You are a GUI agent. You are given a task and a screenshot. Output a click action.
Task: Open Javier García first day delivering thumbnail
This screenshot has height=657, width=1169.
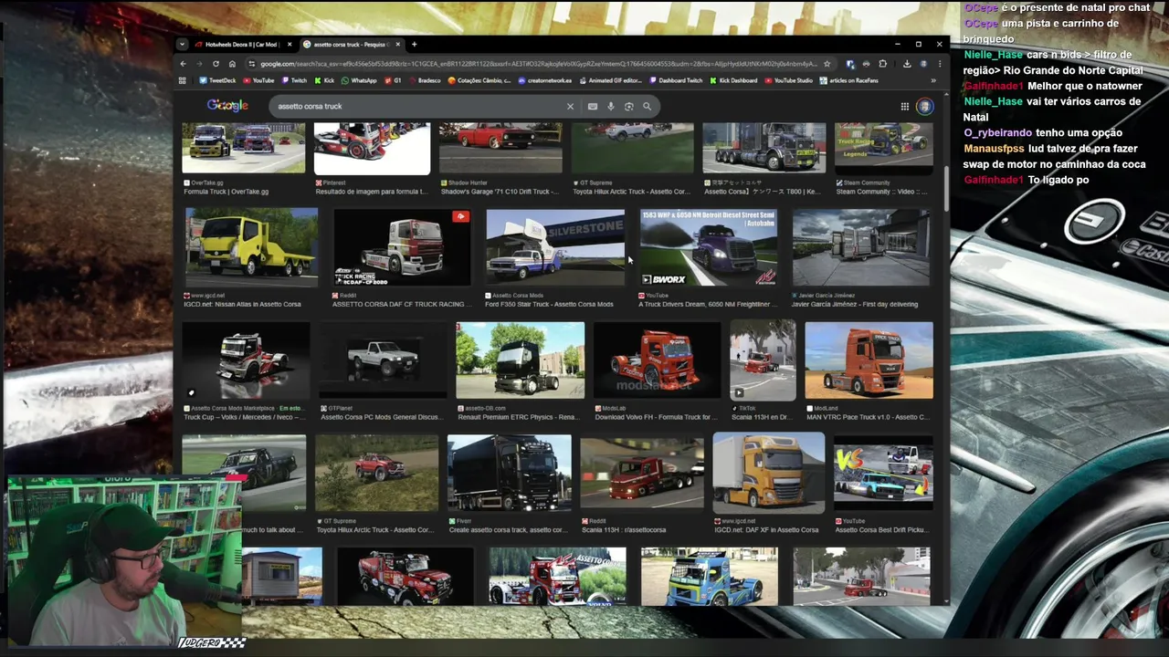(x=861, y=247)
